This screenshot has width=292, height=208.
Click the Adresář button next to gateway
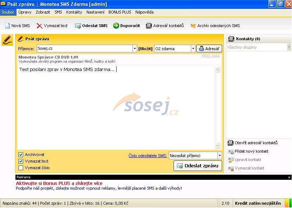(x=209, y=49)
